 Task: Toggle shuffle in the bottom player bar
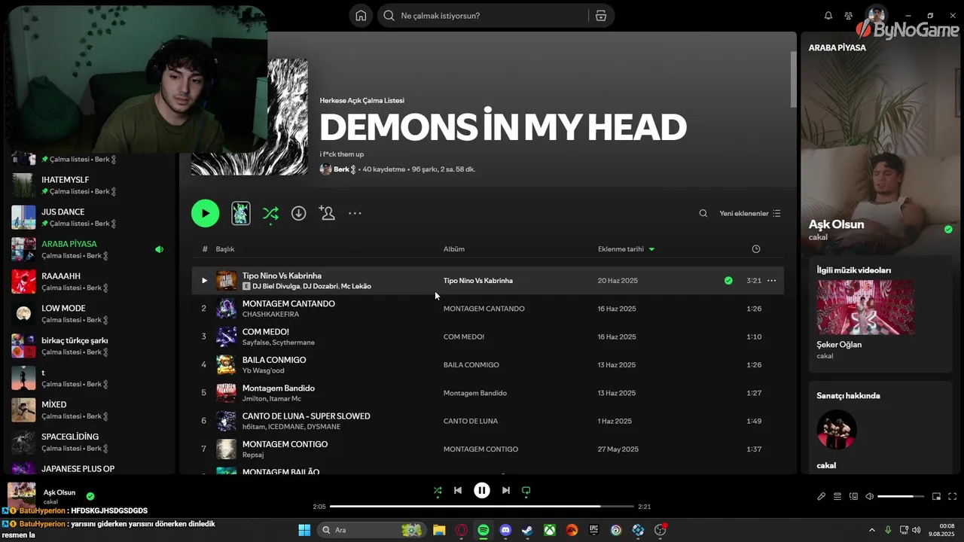(x=438, y=490)
